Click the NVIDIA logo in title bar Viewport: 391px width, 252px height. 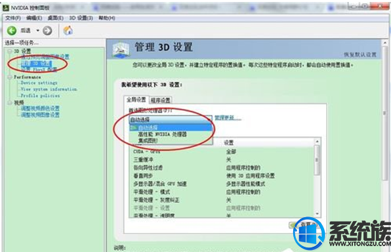[6, 8]
